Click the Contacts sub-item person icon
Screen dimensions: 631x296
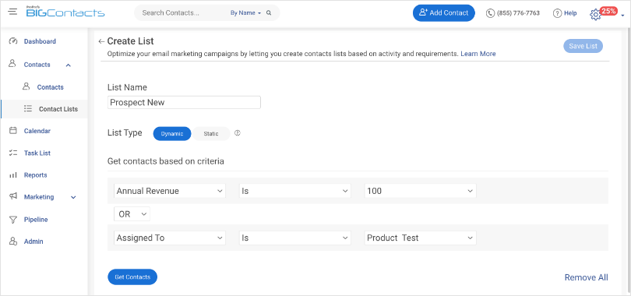pos(26,86)
